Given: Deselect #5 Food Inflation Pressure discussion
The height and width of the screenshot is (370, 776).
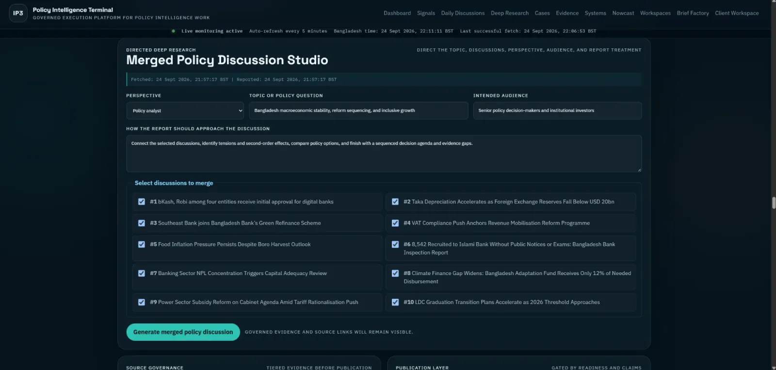Looking at the screenshot, I should (x=142, y=245).
